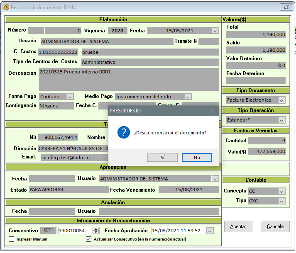
Task: Click the Descripcion text field
Action: point(129,79)
